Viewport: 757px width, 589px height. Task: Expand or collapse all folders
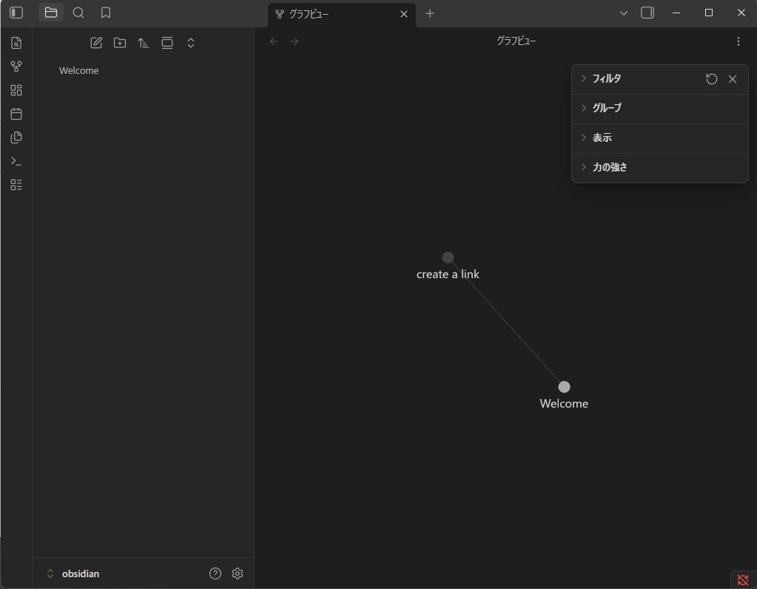pos(191,43)
